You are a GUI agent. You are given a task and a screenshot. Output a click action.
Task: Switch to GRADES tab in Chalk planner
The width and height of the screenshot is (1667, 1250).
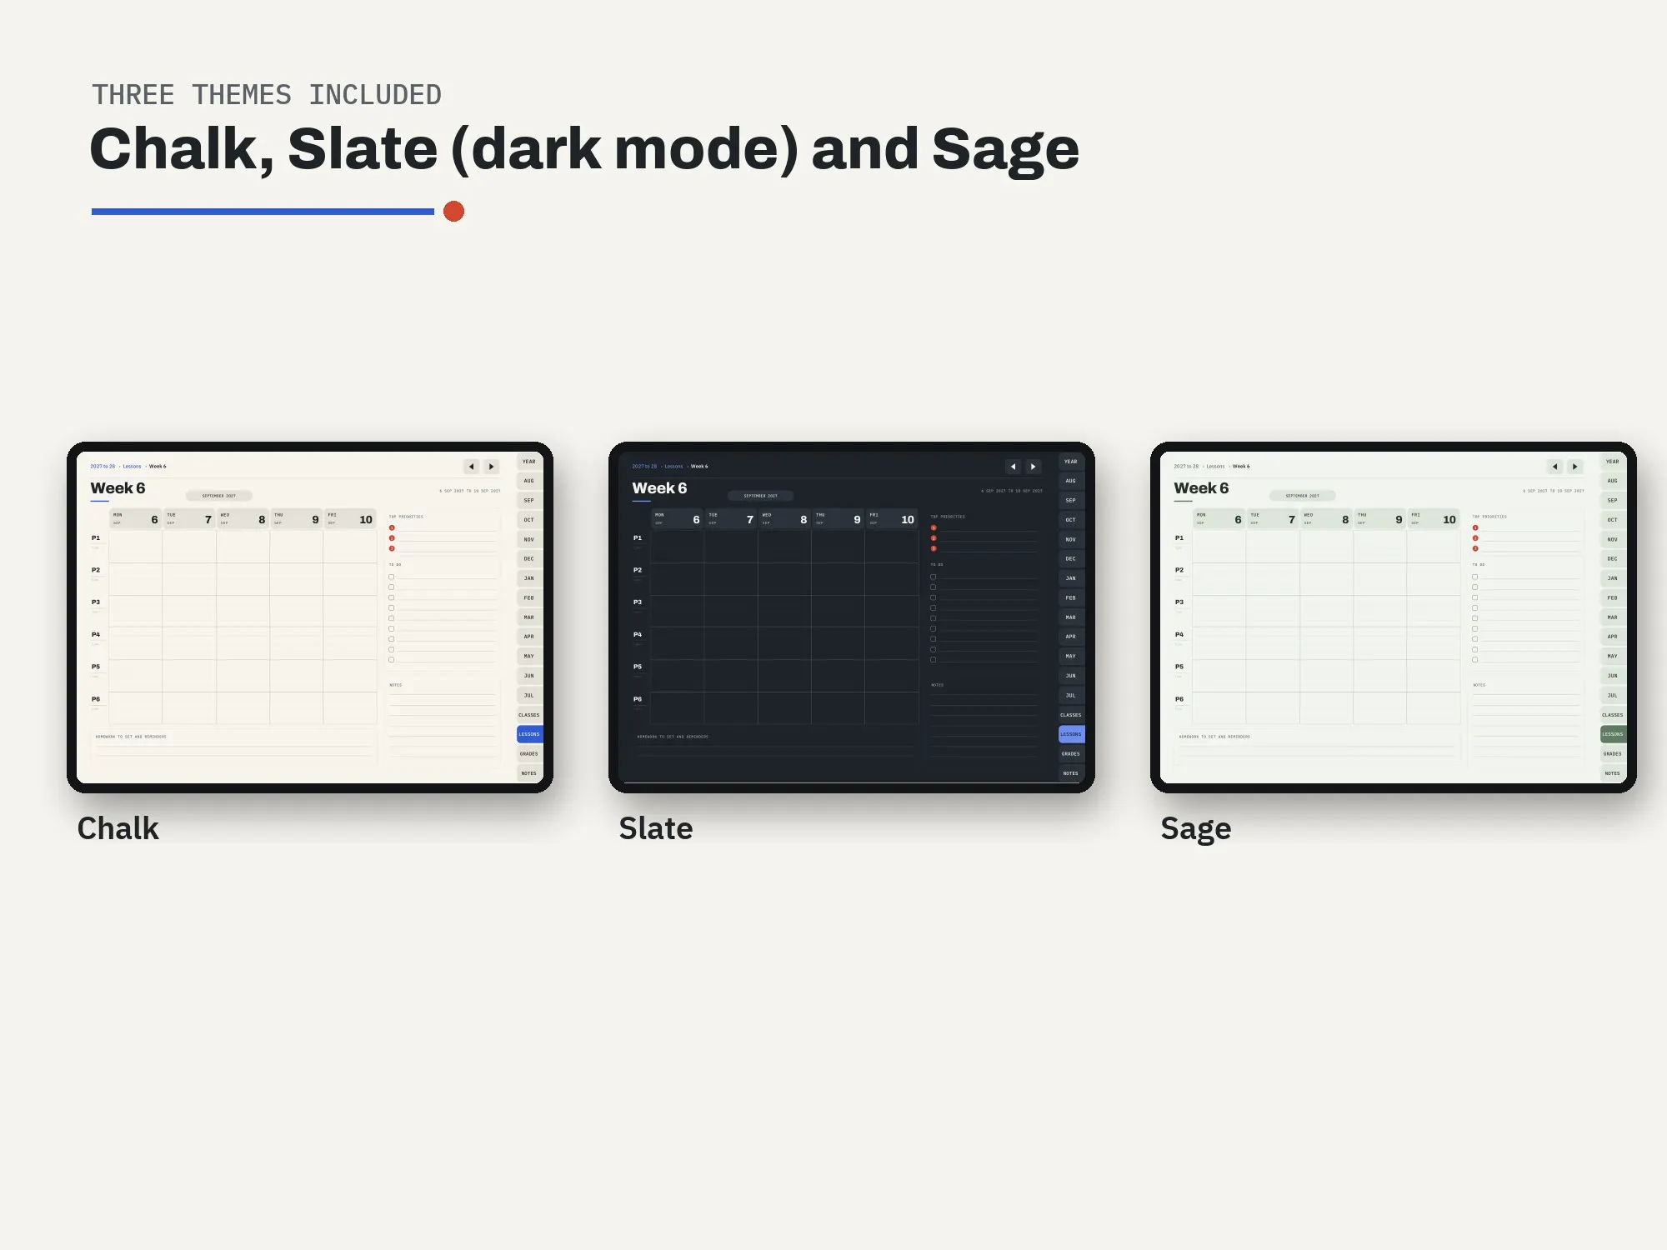[529, 754]
